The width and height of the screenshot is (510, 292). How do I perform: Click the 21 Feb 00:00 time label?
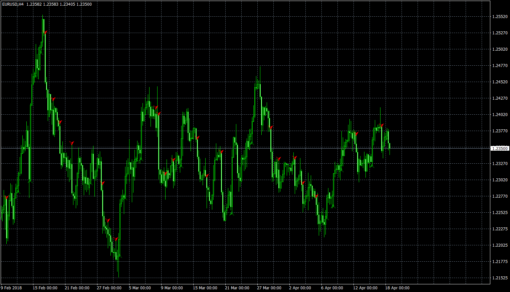pos(77,288)
